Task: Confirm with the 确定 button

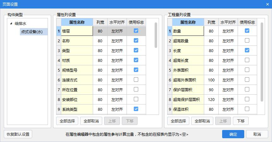Action: [x=233, y=134]
